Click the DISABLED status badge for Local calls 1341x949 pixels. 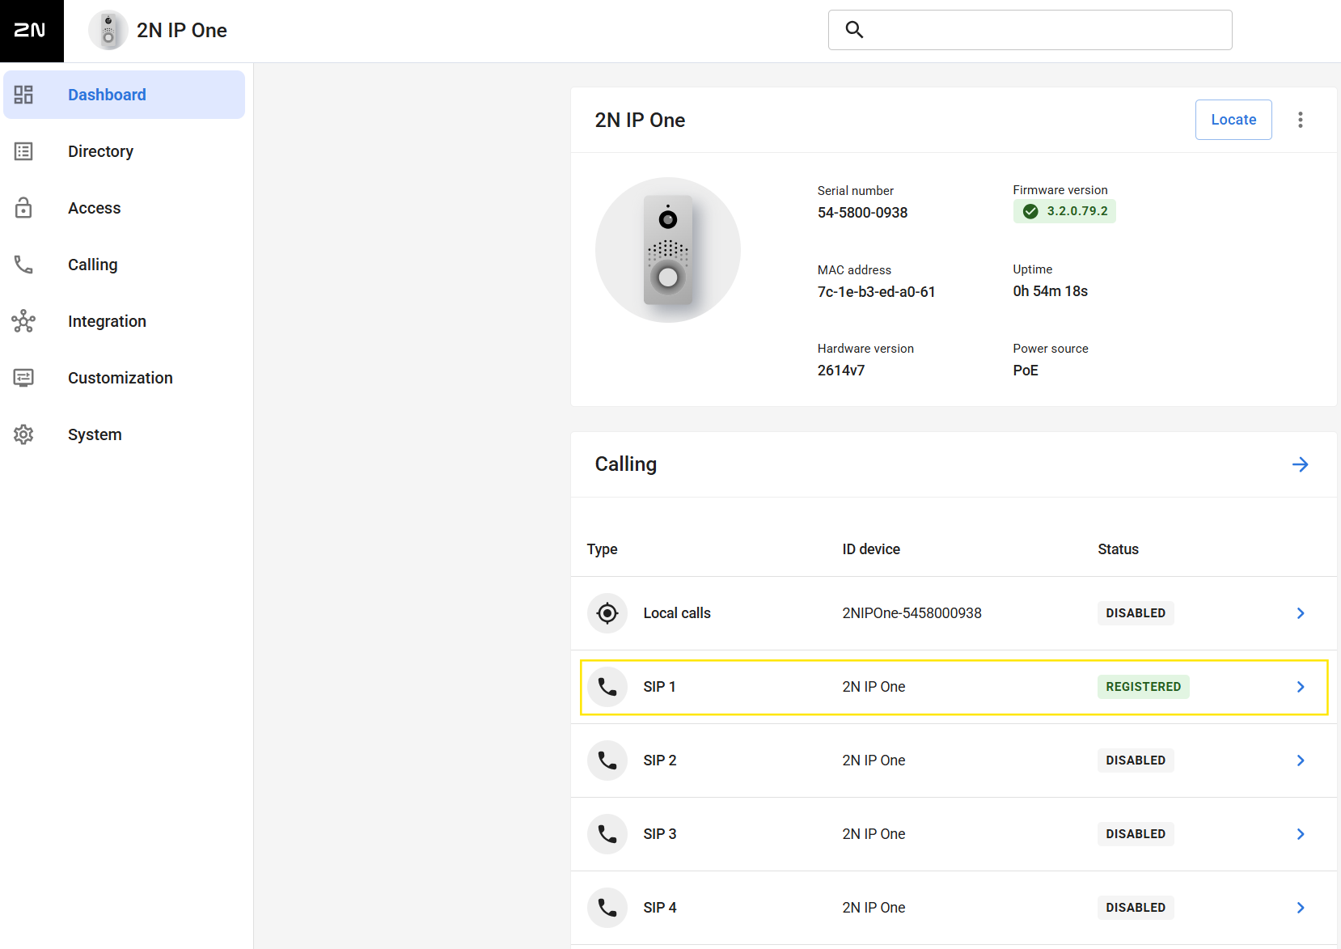pyautogui.click(x=1136, y=613)
